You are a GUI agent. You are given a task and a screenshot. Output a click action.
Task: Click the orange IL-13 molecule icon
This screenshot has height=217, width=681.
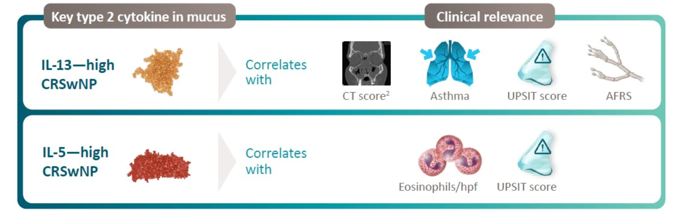pos(159,71)
